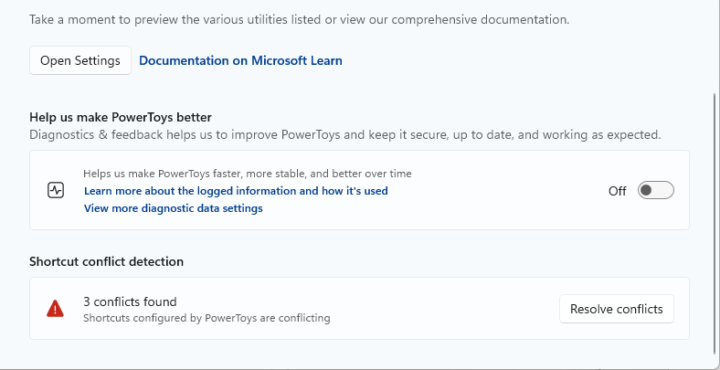Click the "Shortcut conflict detection" heading
The image size is (720, 370).
tap(107, 261)
